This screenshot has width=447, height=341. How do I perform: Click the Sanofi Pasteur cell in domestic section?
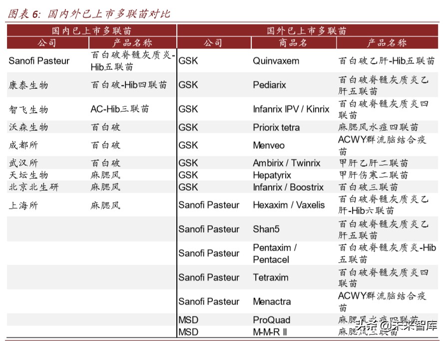pyautogui.click(x=39, y=61)
